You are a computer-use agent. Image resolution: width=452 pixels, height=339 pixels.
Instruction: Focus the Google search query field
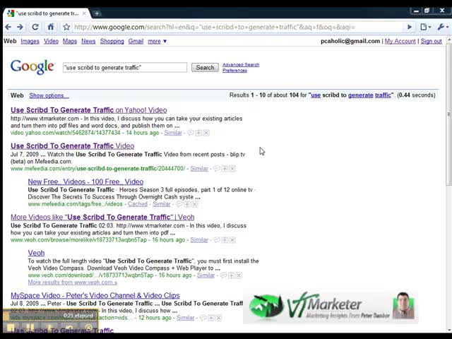click(x=125, y=68)
